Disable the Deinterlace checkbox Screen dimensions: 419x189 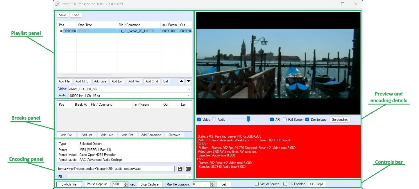[307, 120]
